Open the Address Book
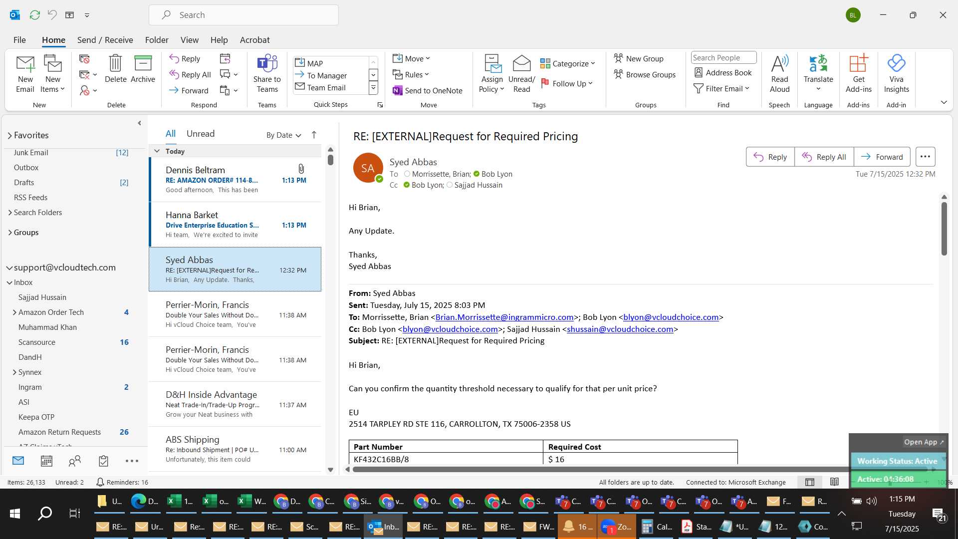 click(x=723, y=73)
